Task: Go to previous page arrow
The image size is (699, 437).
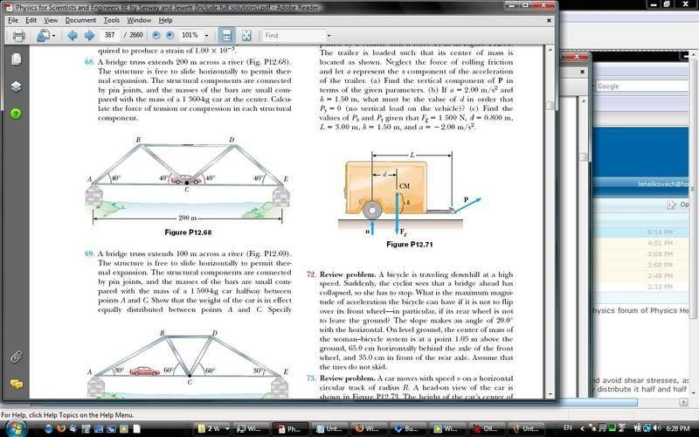Action: 71,36
